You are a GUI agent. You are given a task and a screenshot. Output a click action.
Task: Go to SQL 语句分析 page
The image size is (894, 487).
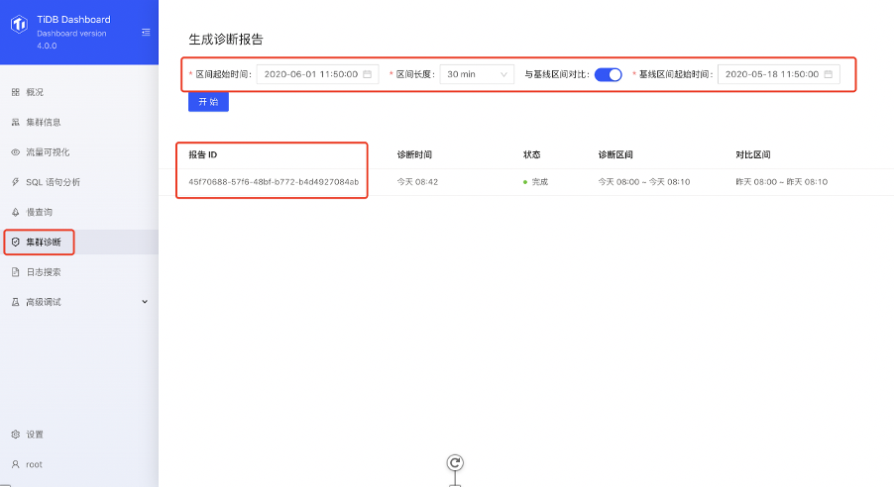(x=53, y=182)
